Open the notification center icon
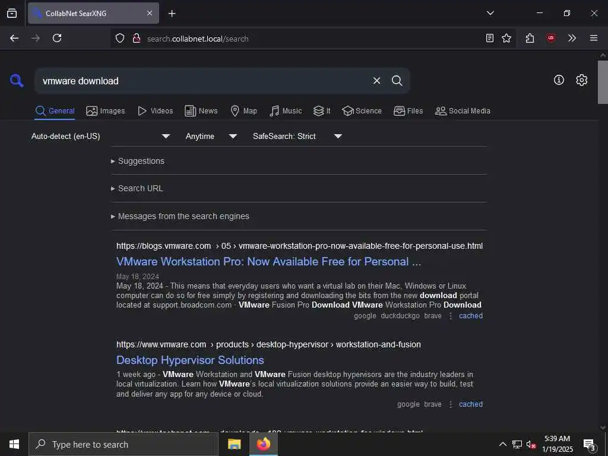This screenshot has height=456, width=608. pyautogui.click(x=589, y=444)
